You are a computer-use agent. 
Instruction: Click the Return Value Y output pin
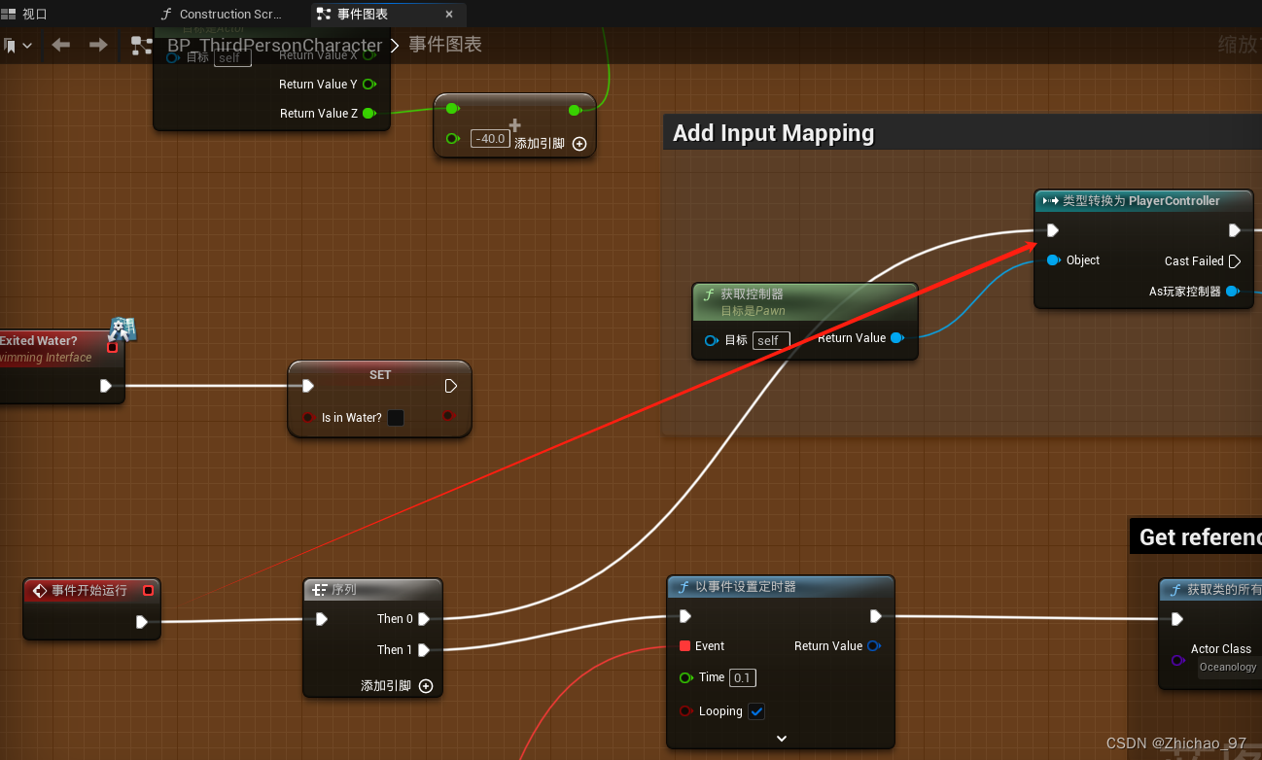(369, 85)
